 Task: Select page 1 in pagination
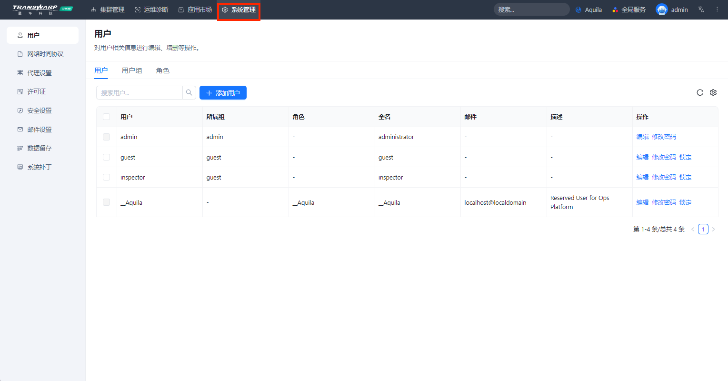(703, 230)
